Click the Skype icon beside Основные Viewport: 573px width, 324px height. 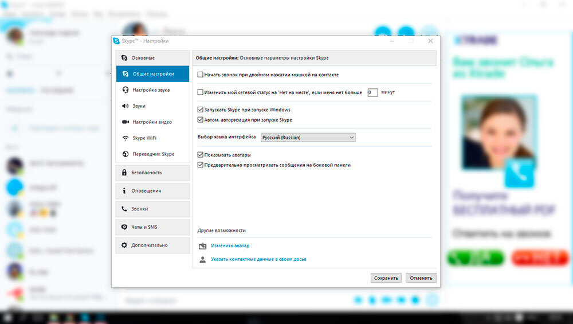pos(124,58)
